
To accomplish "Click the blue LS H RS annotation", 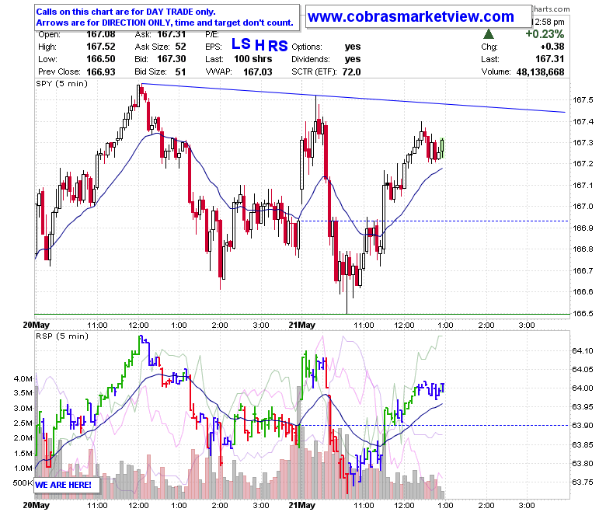I will point(259,45).
